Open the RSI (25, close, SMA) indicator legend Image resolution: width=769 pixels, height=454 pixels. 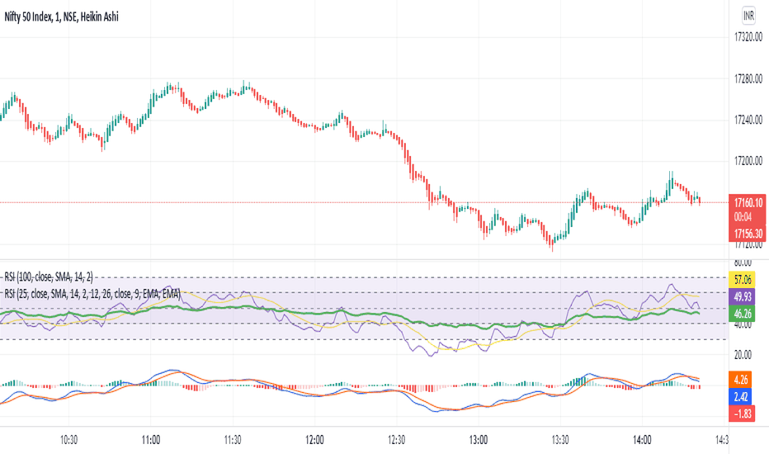tap(92, 294)
